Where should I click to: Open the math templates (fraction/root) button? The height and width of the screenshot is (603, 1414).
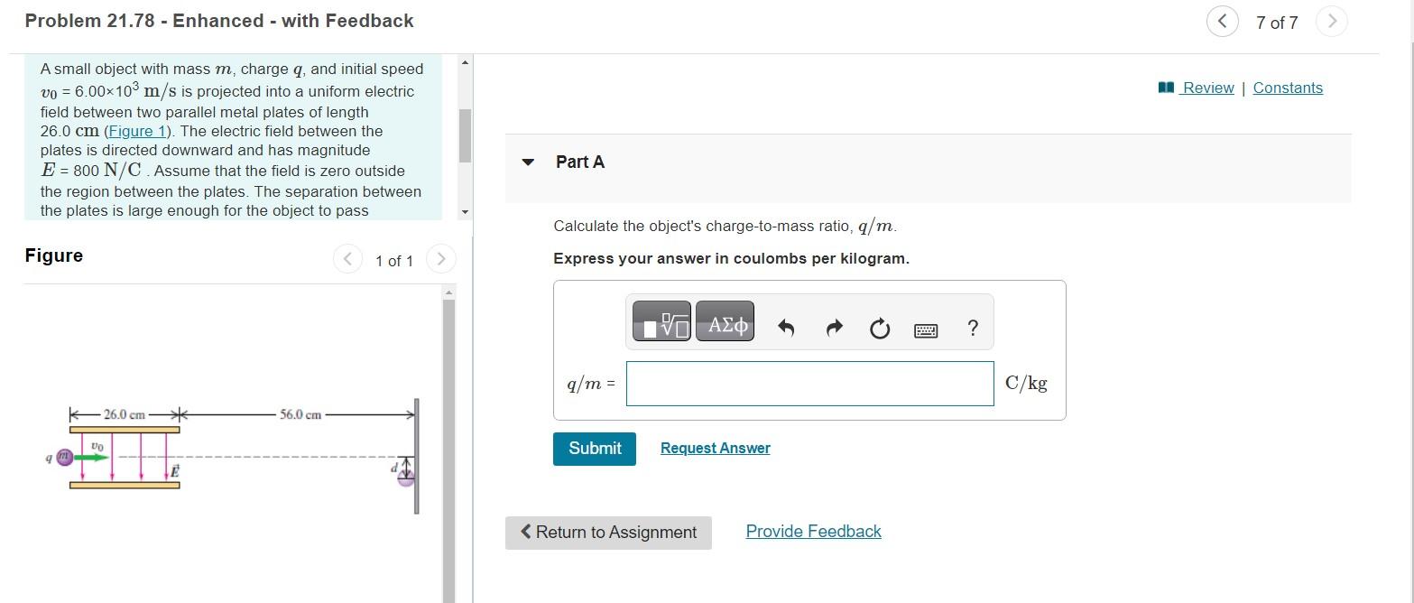(661, 321)
